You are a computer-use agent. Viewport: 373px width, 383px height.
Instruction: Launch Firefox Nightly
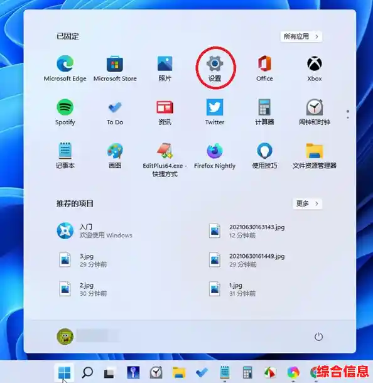pos(215,156)
